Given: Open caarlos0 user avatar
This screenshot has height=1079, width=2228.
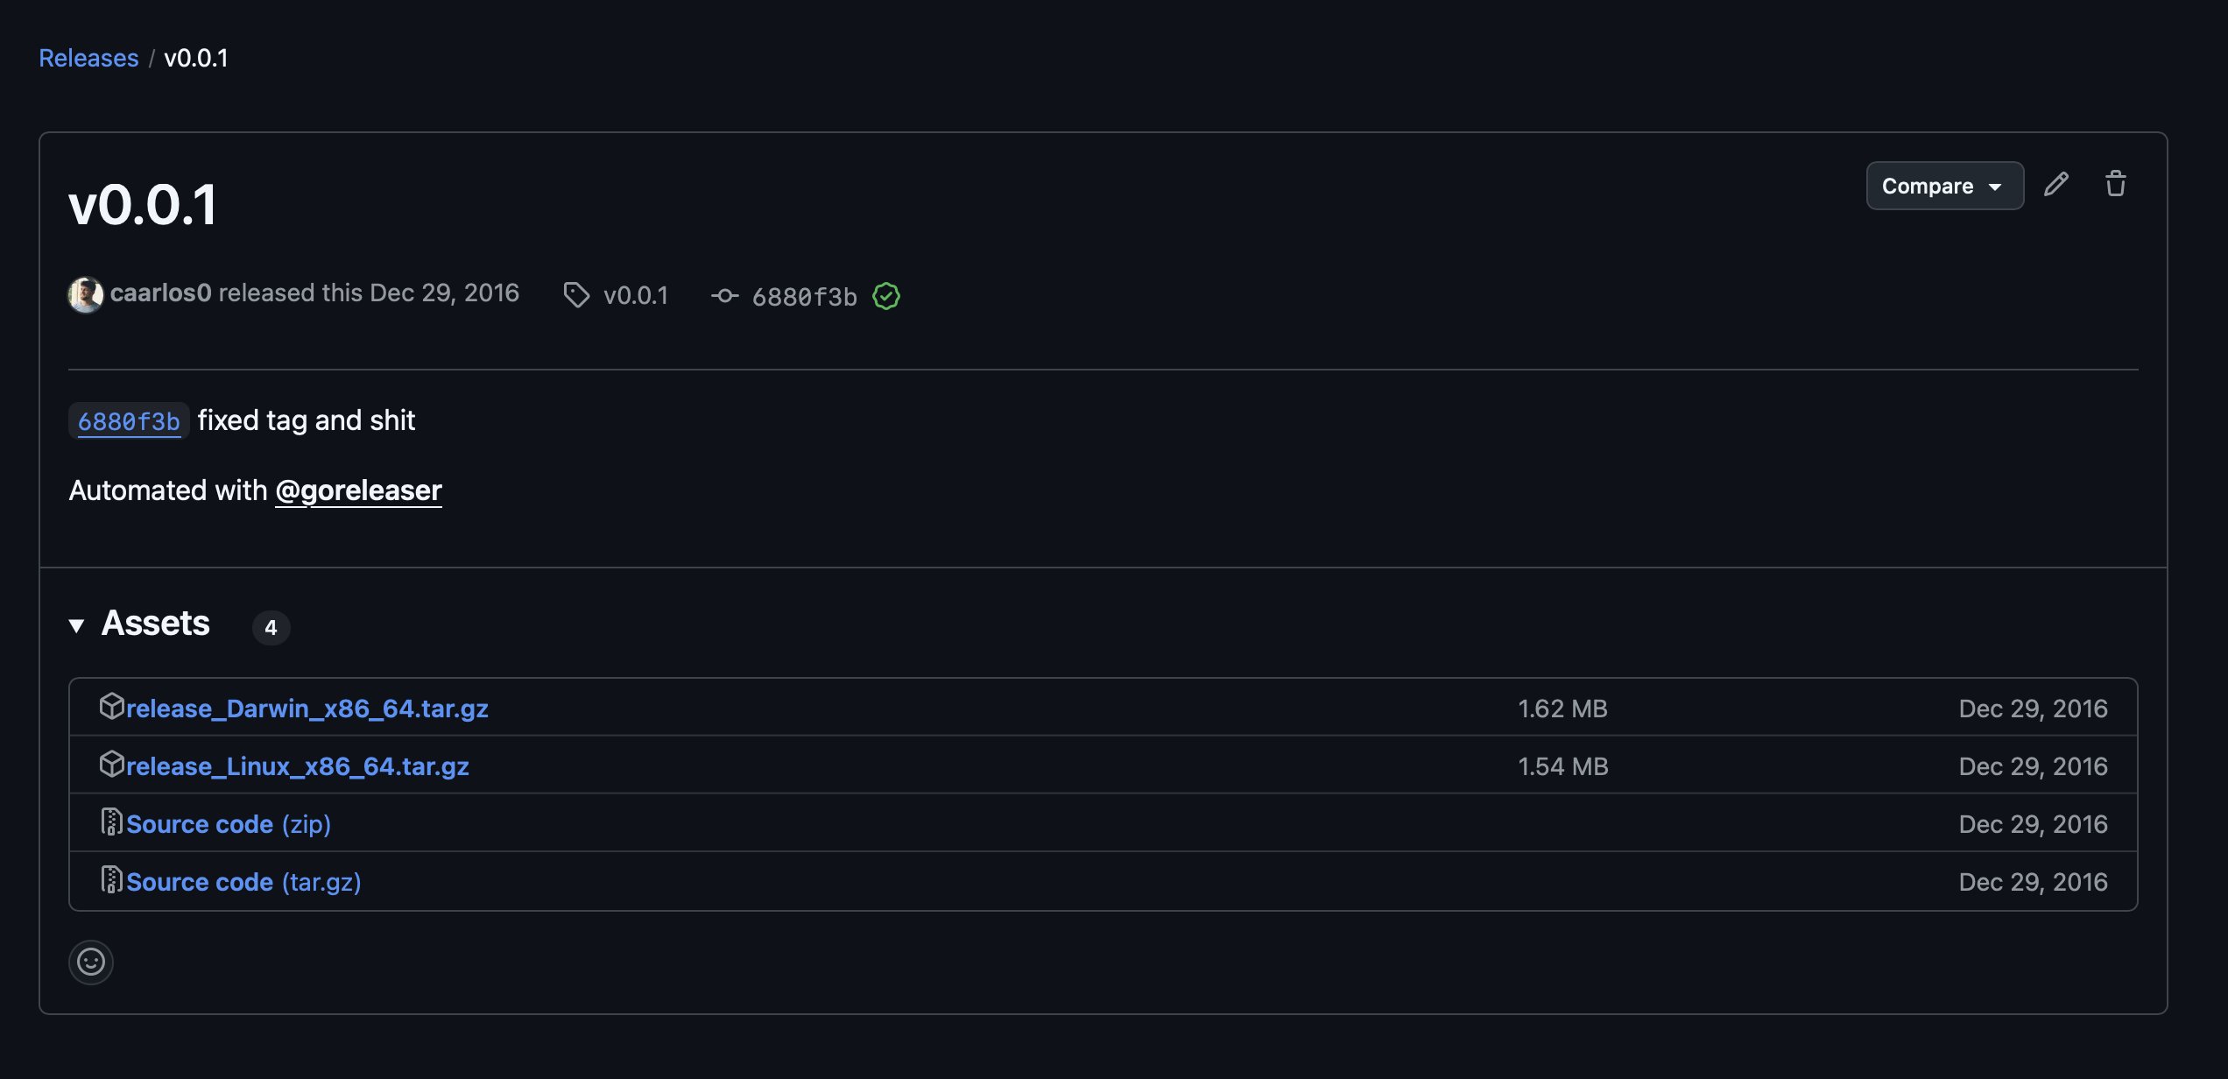Looking at the screenshot, I should [85, 294].
